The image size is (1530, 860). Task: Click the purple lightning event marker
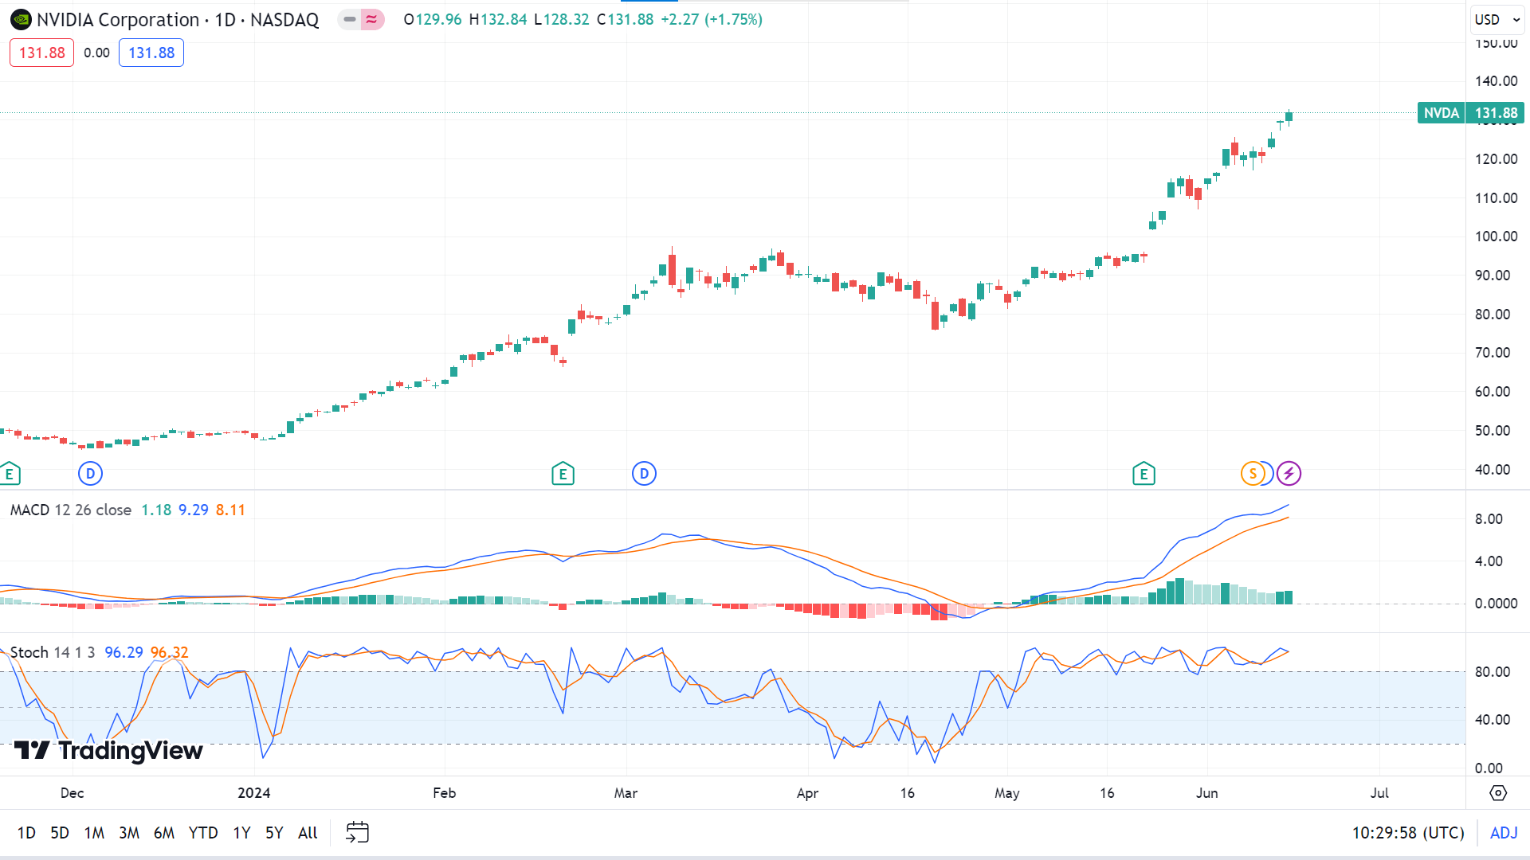[1289, 474]
